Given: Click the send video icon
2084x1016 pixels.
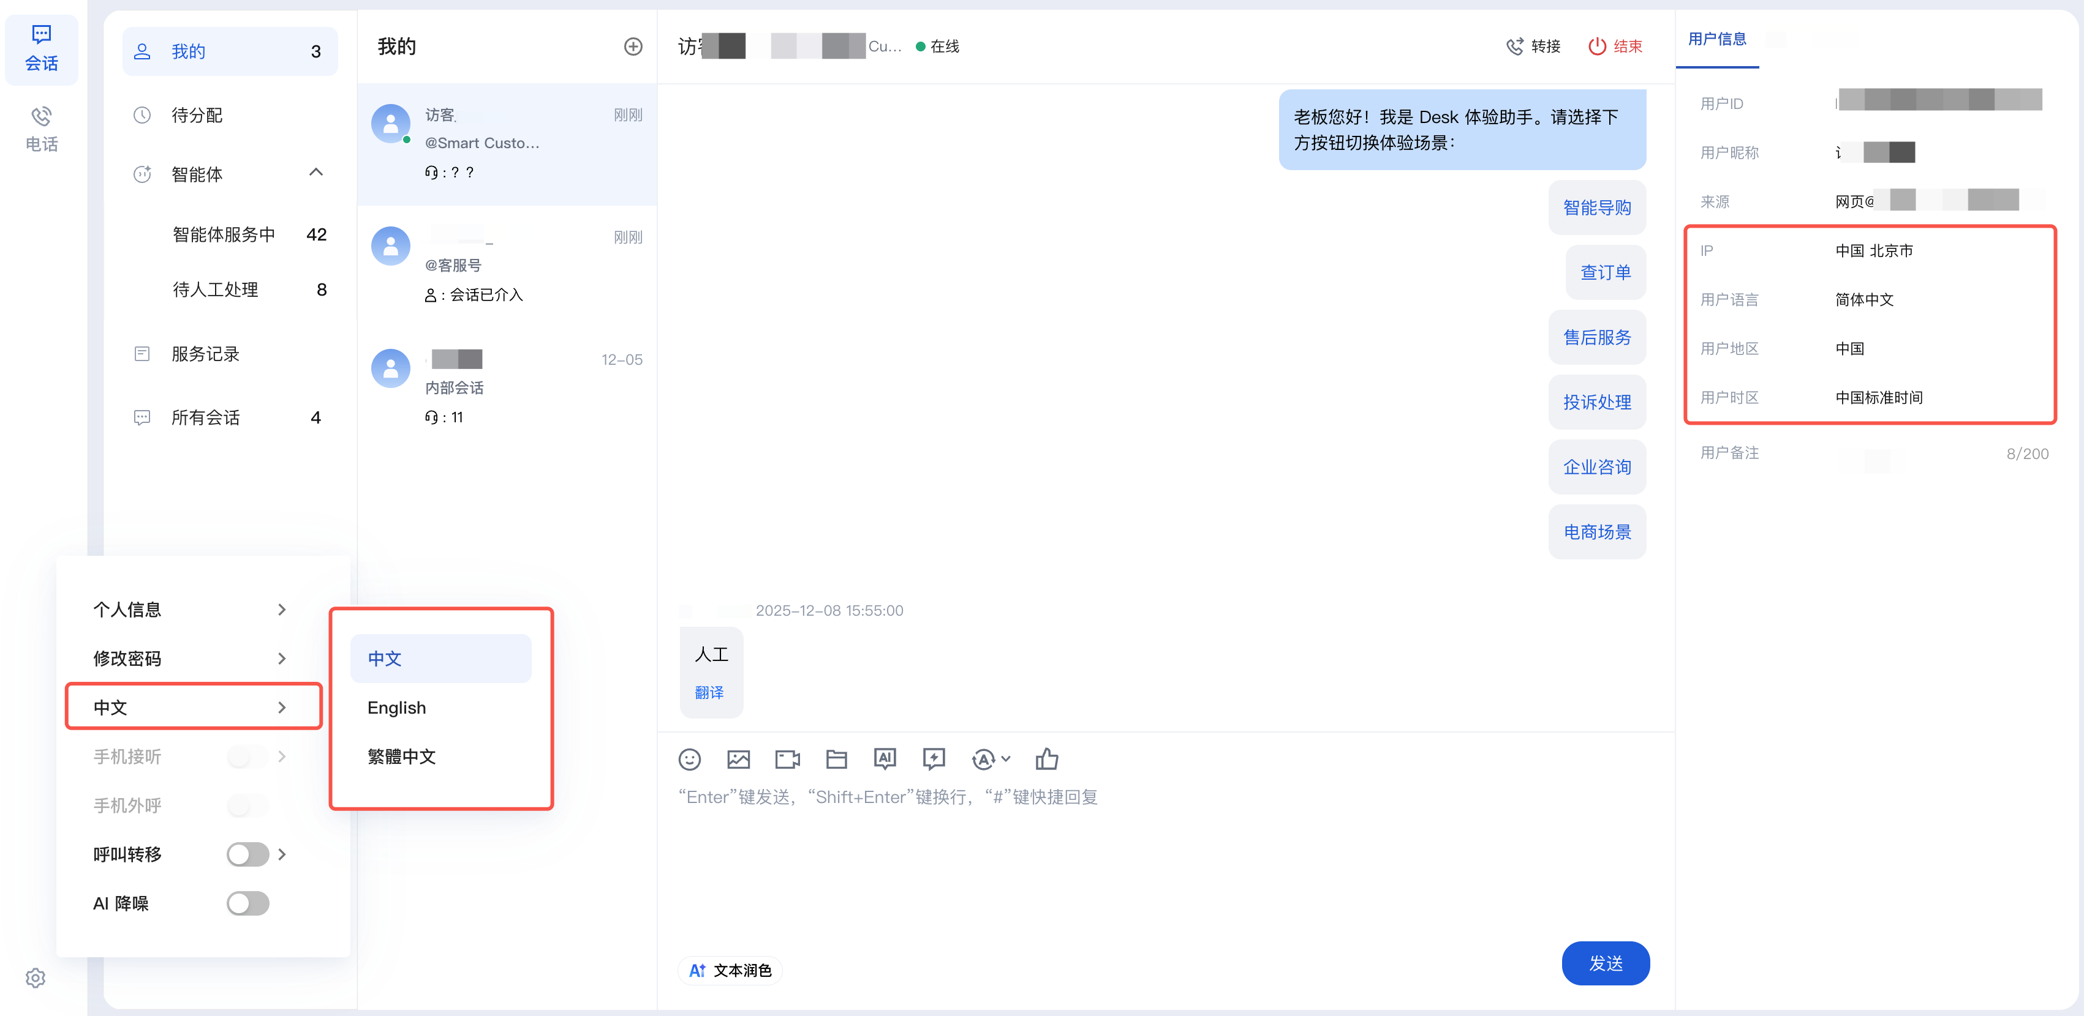Looking at the screenshot, I should point(787,759).
